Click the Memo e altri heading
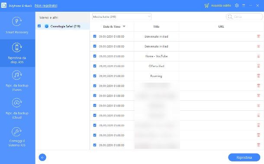264x164 pixels. 49,17
